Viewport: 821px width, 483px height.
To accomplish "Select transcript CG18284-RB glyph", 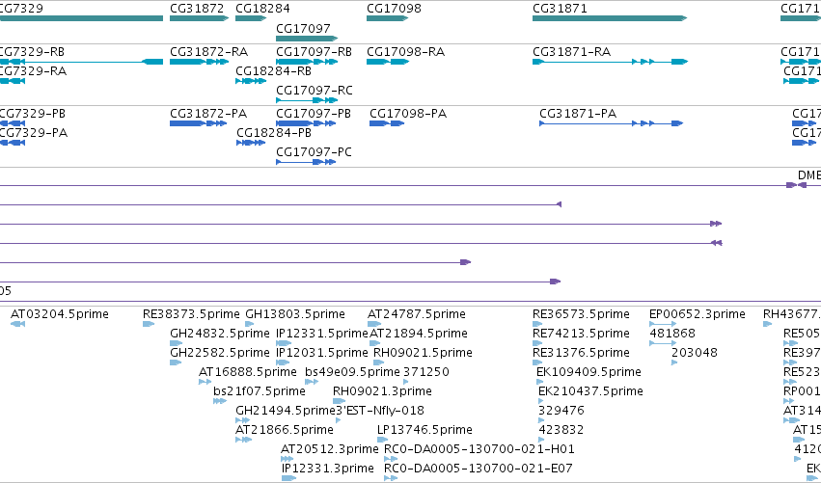I will point(252,81).
